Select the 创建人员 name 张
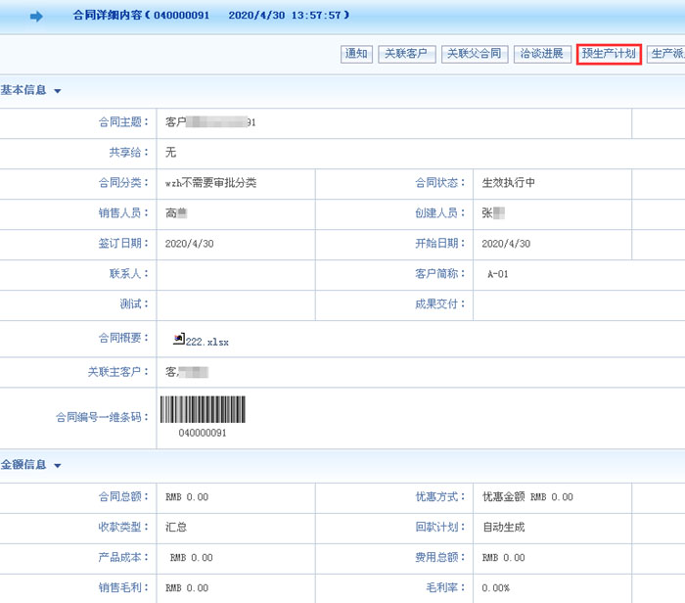The width and height of the screenshot is (685, 603). point(492,213)
